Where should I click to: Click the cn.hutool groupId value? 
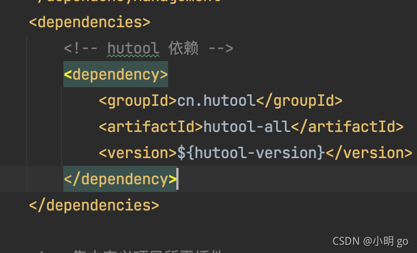[x=216, y=101]
